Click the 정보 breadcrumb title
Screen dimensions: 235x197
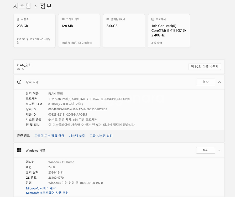click(x=46, y=6)
